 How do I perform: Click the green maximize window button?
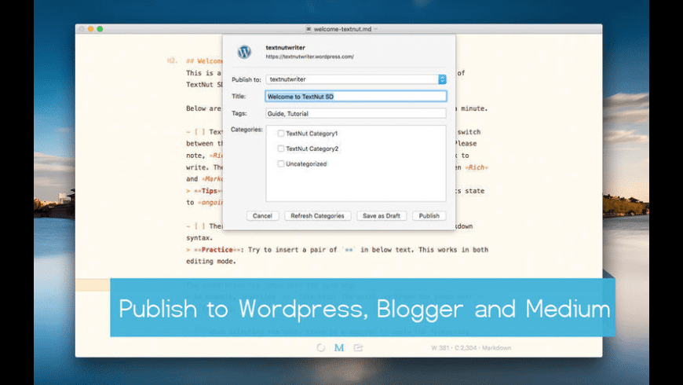pos(100,29)
